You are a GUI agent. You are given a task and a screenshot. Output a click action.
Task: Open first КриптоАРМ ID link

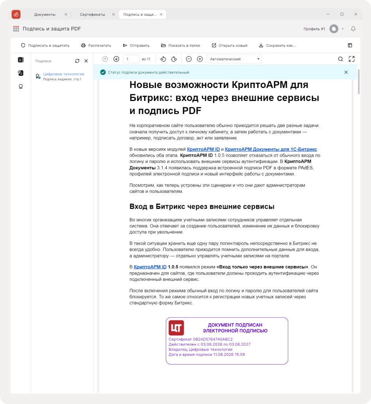pos(203,149)
